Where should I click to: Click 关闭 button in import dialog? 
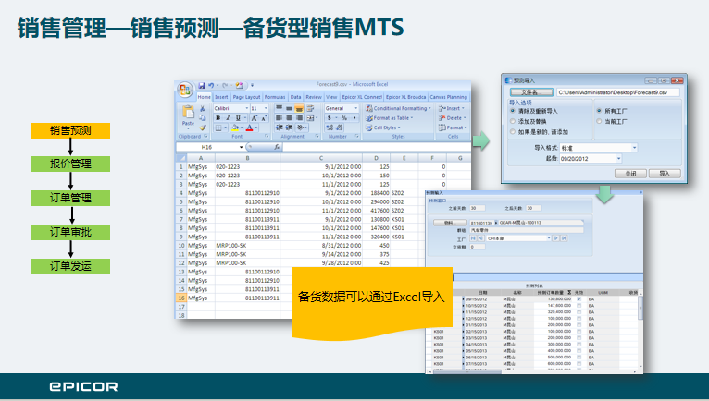coord(630,174)
